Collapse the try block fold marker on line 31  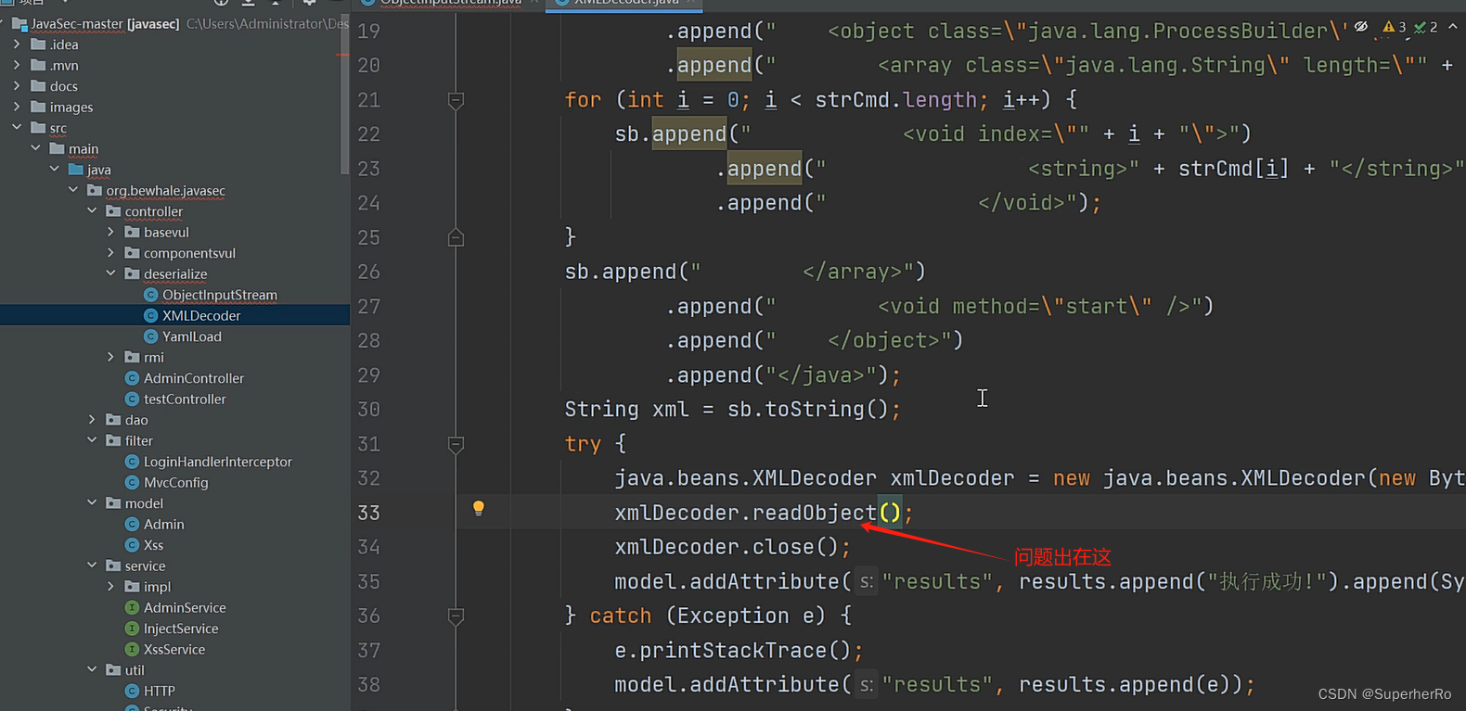(x=456, y=444)
